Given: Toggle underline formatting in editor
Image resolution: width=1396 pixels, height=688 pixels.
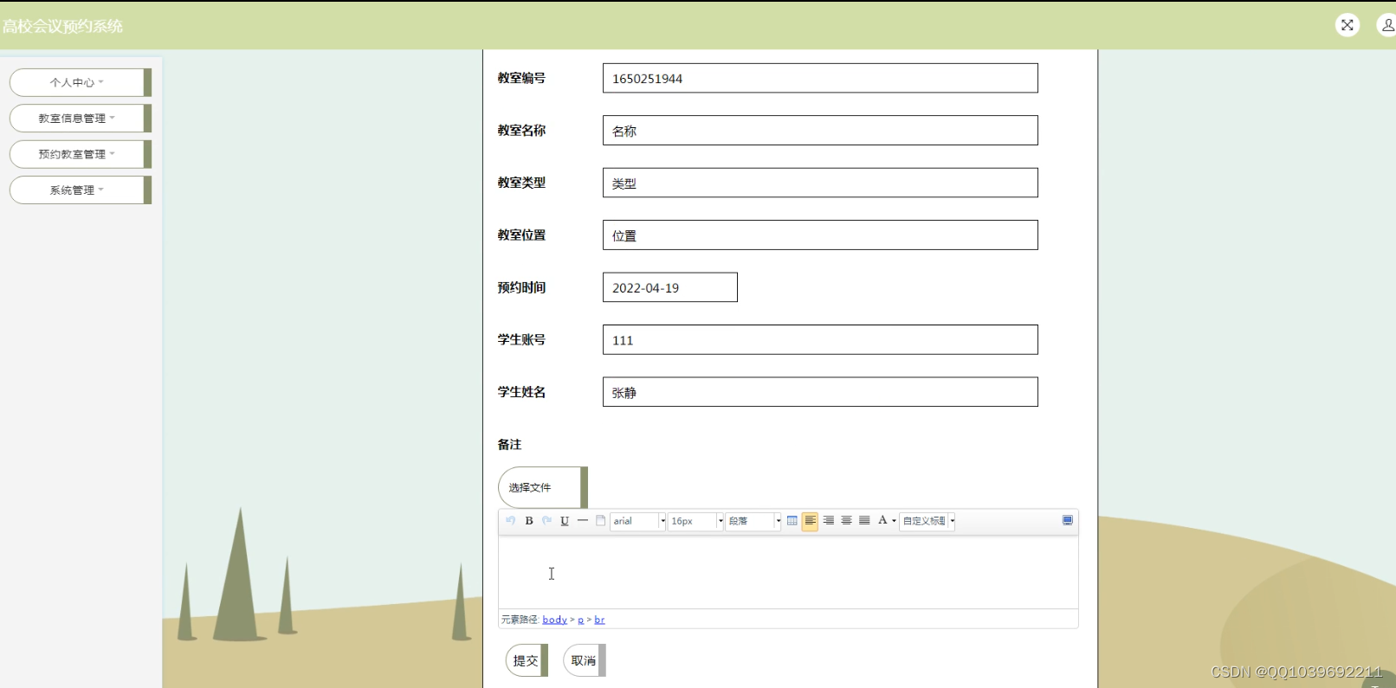Looking at the screenshot, I should point(565,521).
